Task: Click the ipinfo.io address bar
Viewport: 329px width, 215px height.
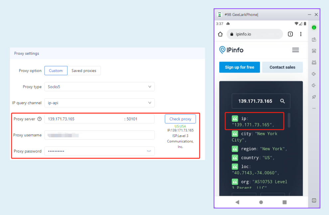Action: click(255, 34)
